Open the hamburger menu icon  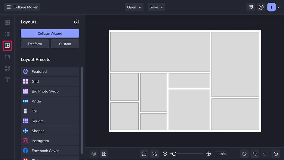pos(8,7)
